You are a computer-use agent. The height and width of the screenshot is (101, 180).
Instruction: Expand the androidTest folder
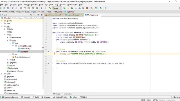pyautogui.click(x=7, y=37)
